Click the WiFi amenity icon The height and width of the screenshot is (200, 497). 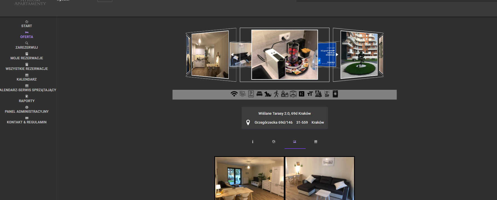click(x=234, y=94)
